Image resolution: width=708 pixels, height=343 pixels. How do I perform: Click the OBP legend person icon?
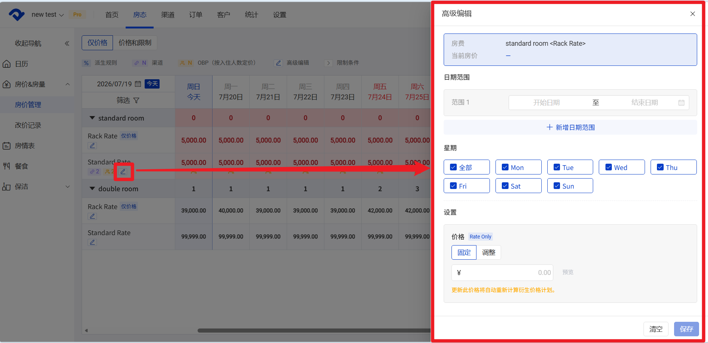point(186,63)
